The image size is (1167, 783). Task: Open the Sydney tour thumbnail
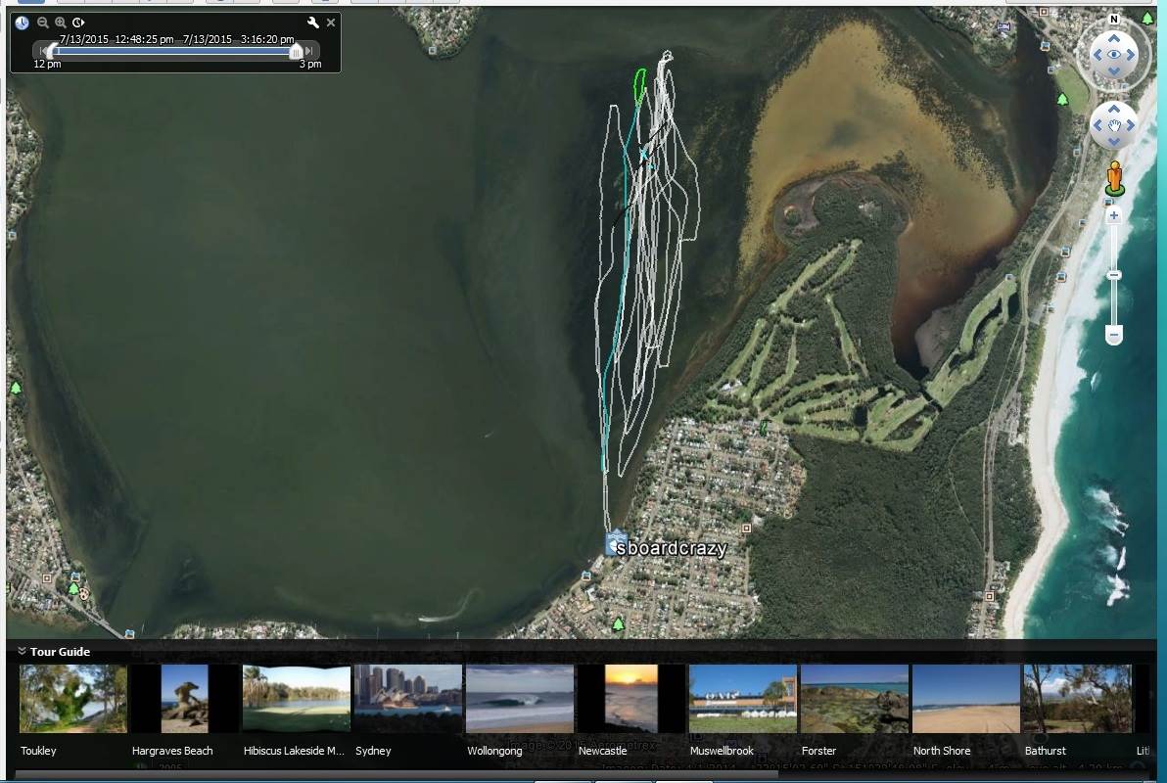click(x=408, y=700)
